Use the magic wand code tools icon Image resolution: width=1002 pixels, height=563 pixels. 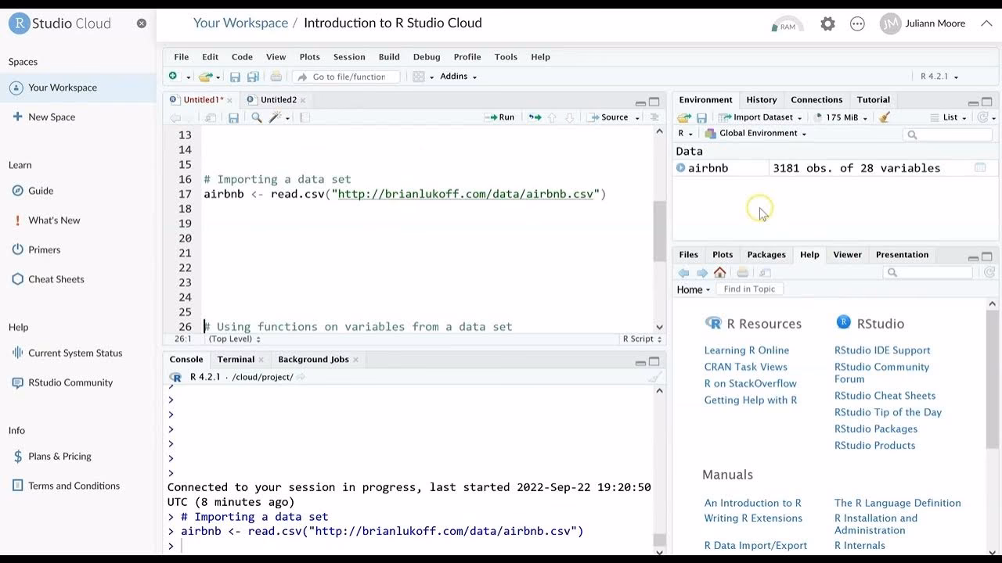276,117
